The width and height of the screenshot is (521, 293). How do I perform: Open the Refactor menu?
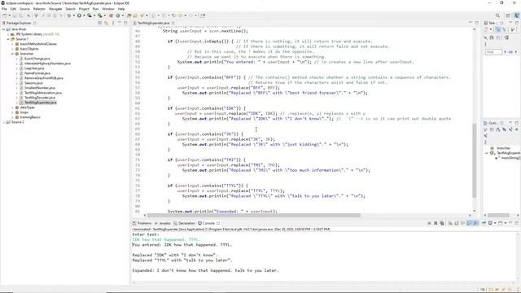coord(39,9)
